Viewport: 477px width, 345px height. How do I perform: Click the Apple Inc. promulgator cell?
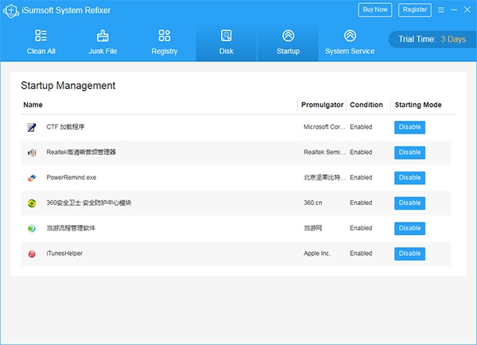click(x=317, y=253)
